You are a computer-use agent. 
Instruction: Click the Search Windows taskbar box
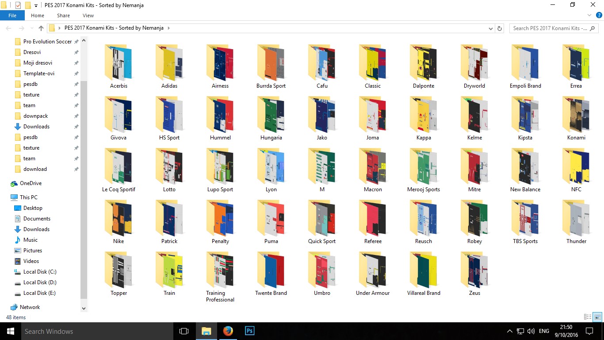(97, 331)
